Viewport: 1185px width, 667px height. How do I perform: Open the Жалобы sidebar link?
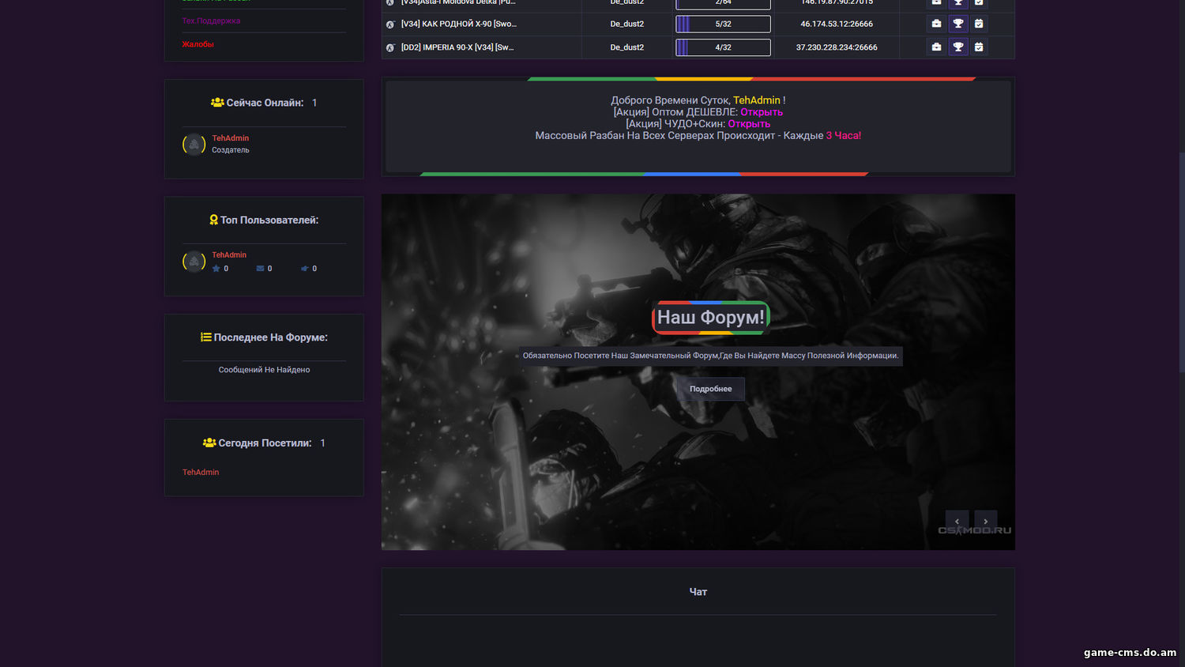coord(197,44)
